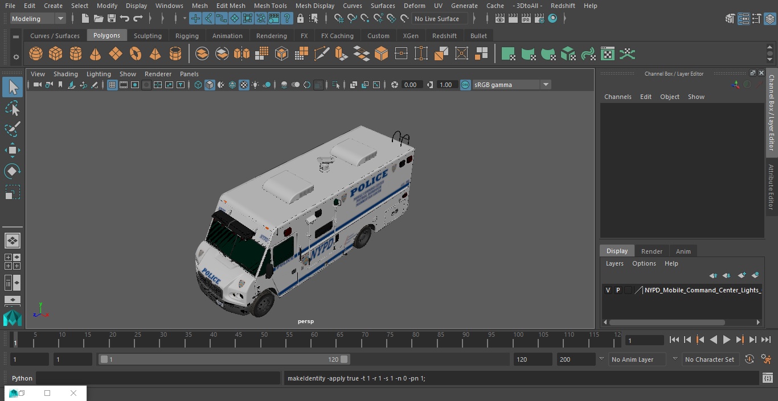
Task: Undo the last action
Action: click(x=125, y=19)
